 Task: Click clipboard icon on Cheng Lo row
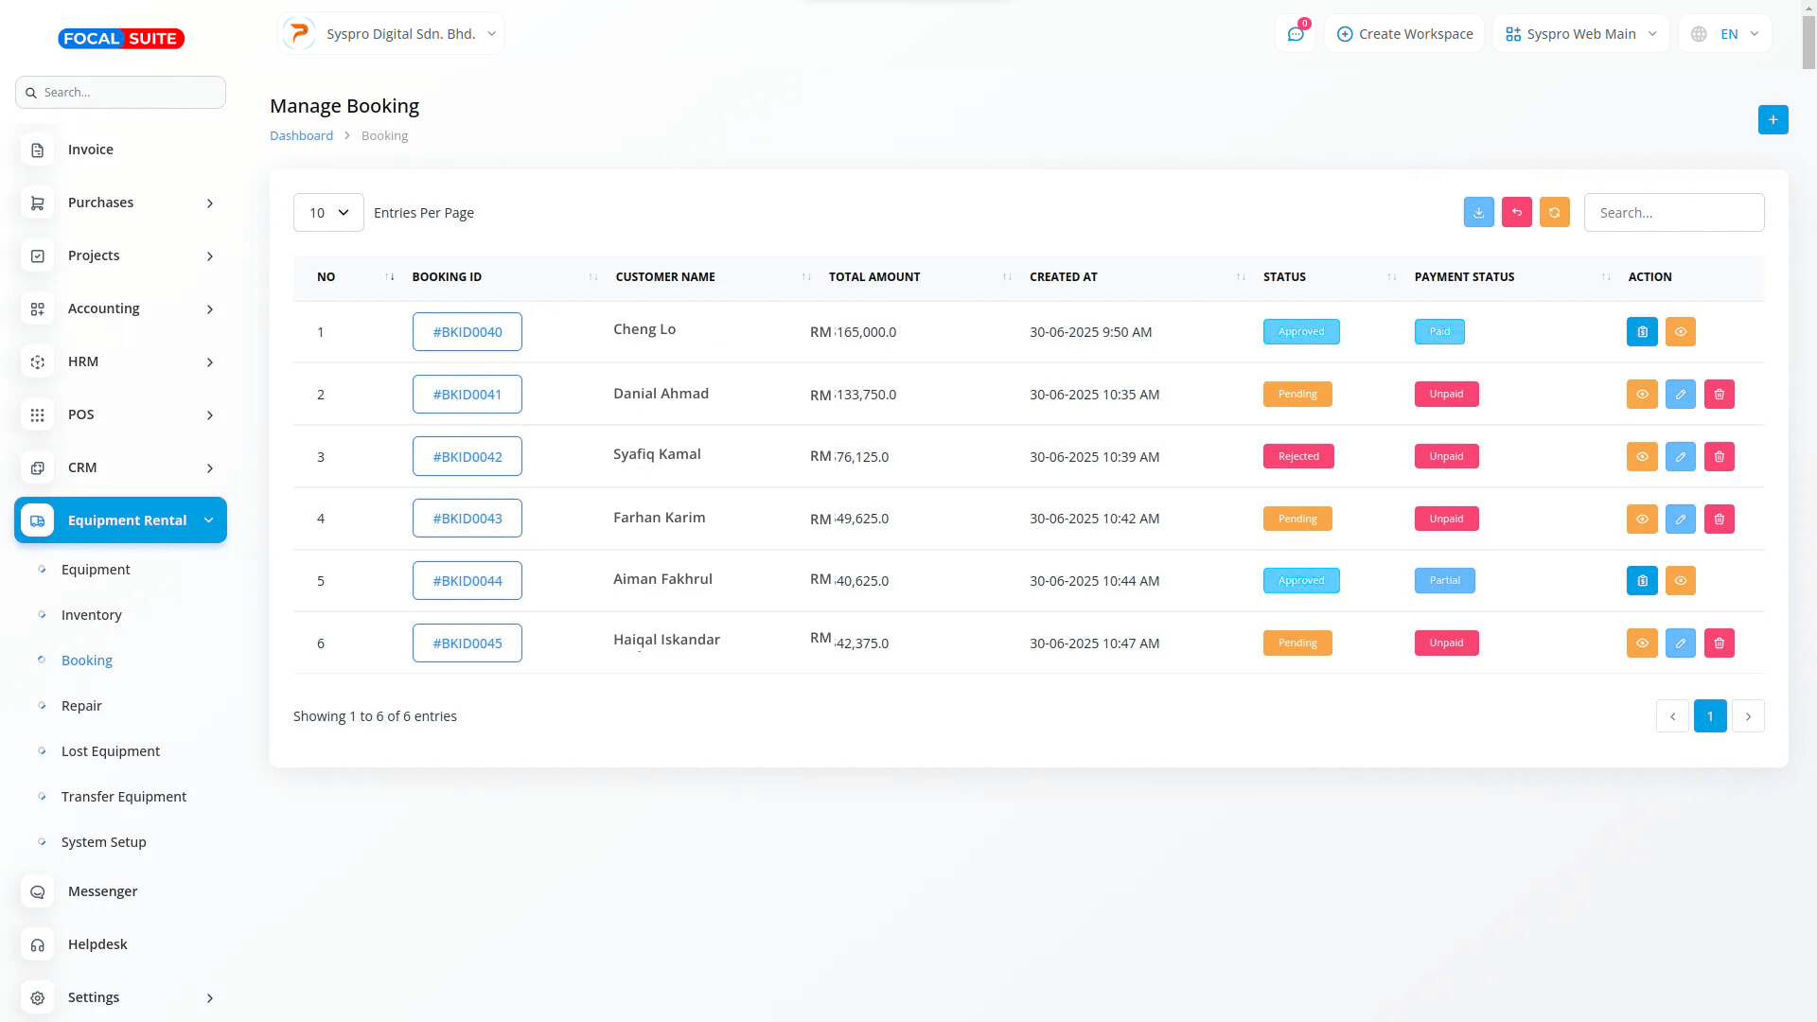click(1642, 332)
